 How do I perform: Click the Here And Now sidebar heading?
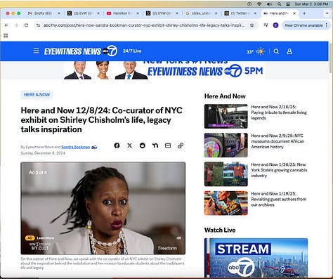click(225, 96)
